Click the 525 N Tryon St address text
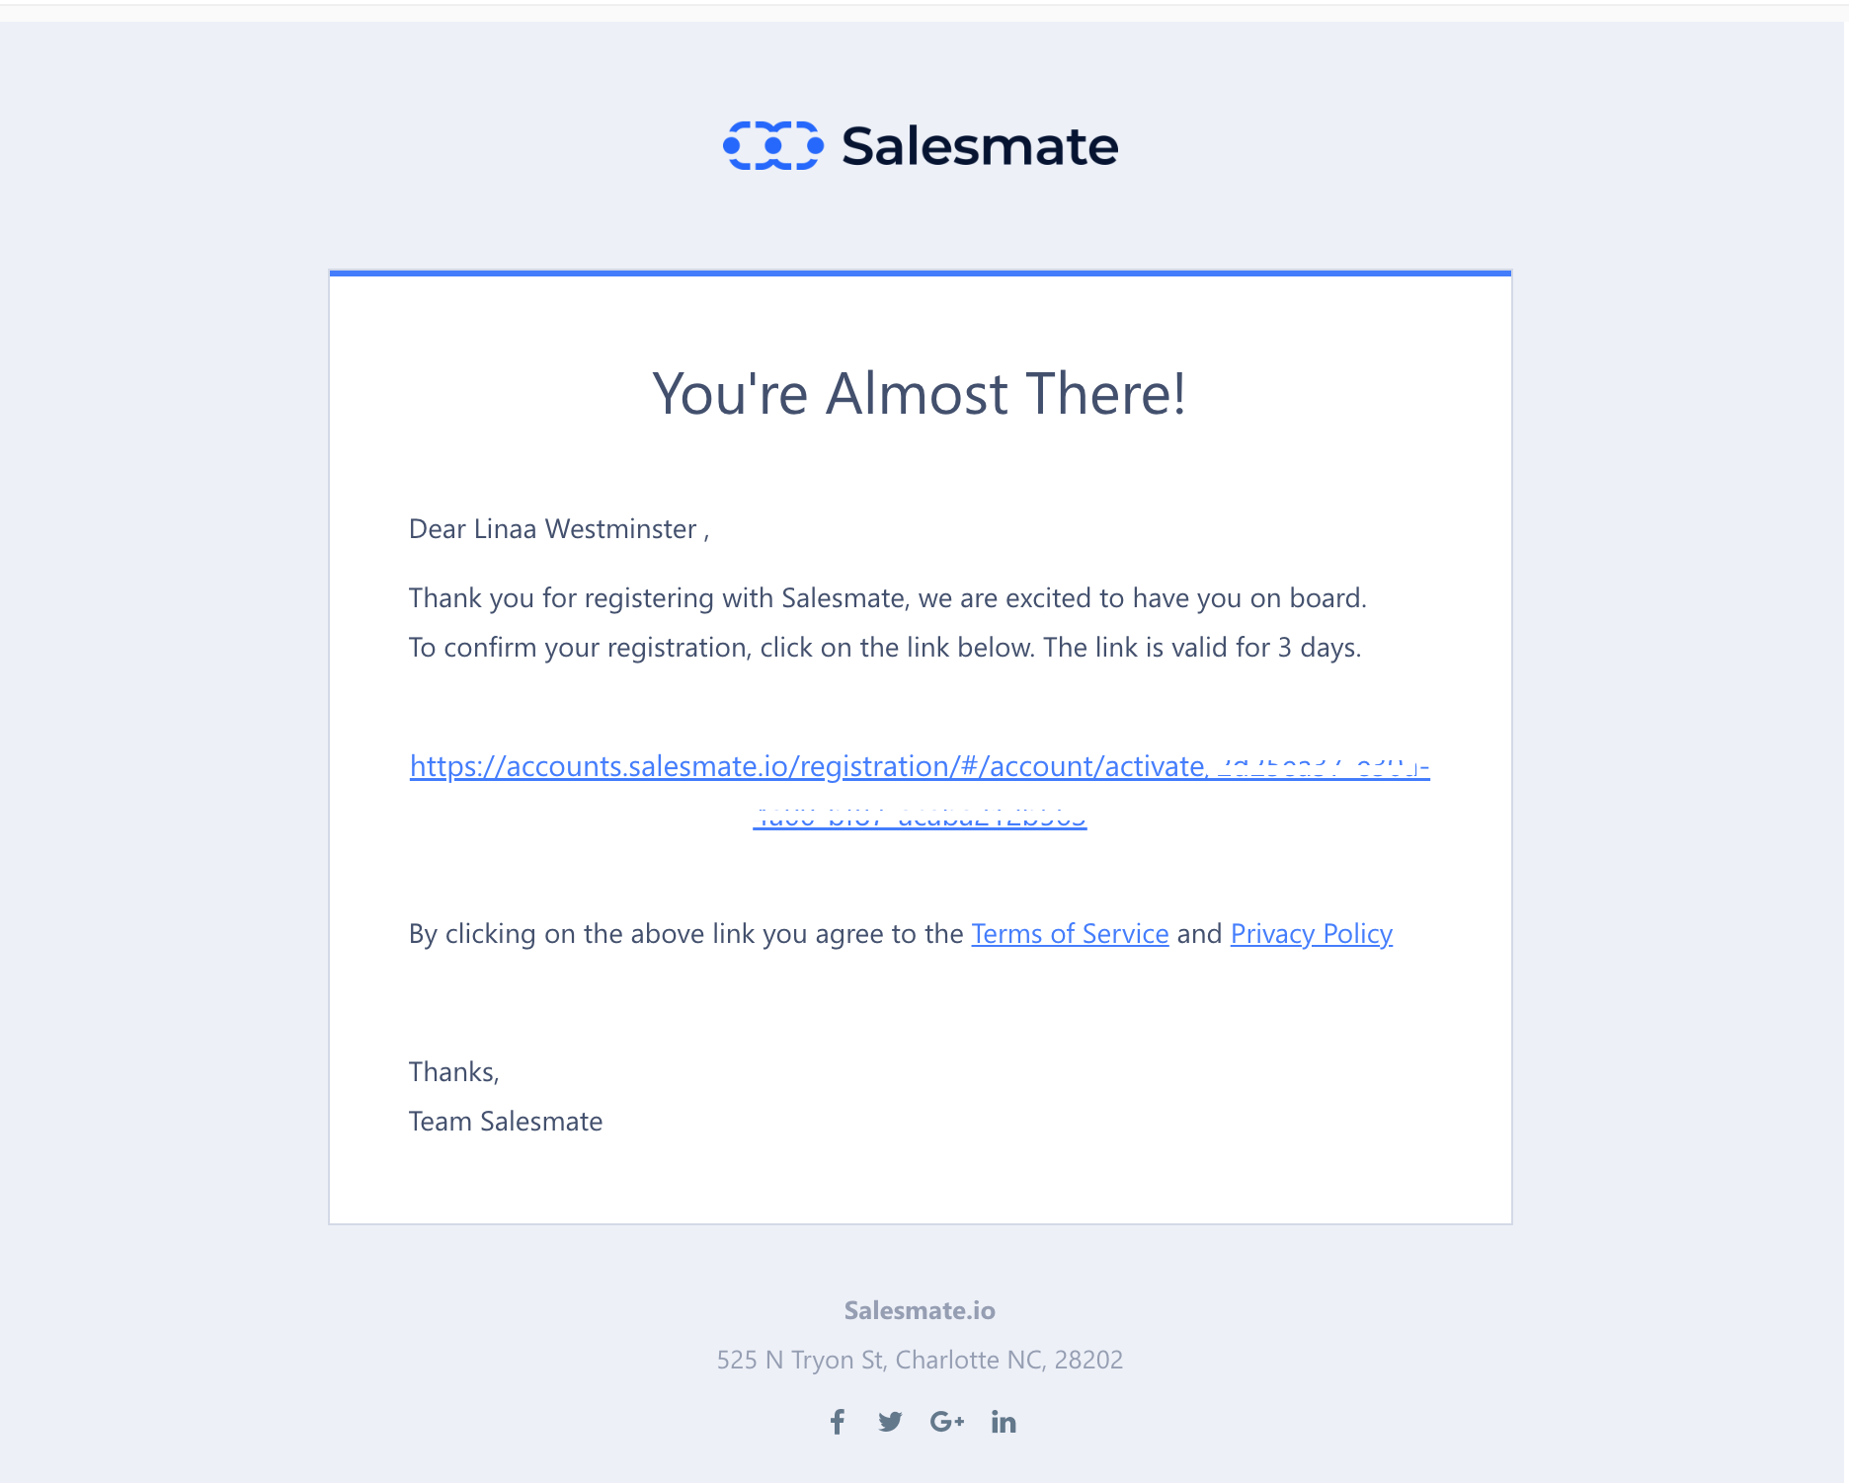The height and width of the screenshot is (1483, 1849). tap(920, 1360)
